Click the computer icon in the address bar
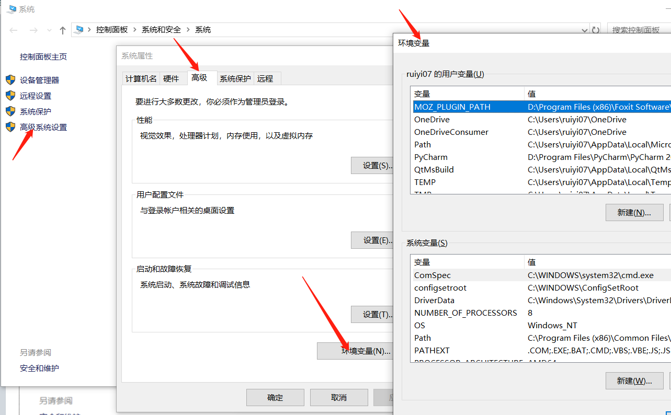 coord(79,29)
